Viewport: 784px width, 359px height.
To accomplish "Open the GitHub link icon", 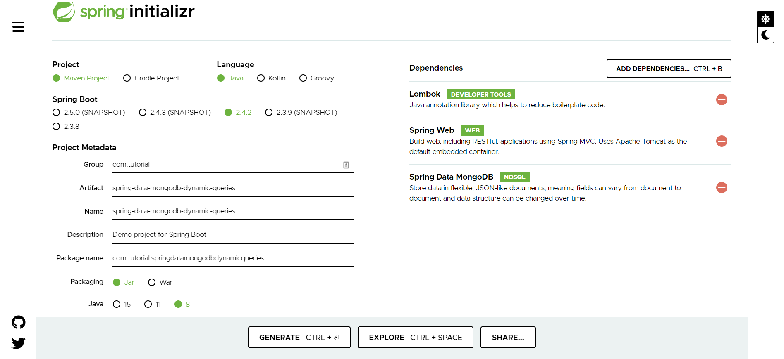I will pyautogui.click(x=19, y=322).
